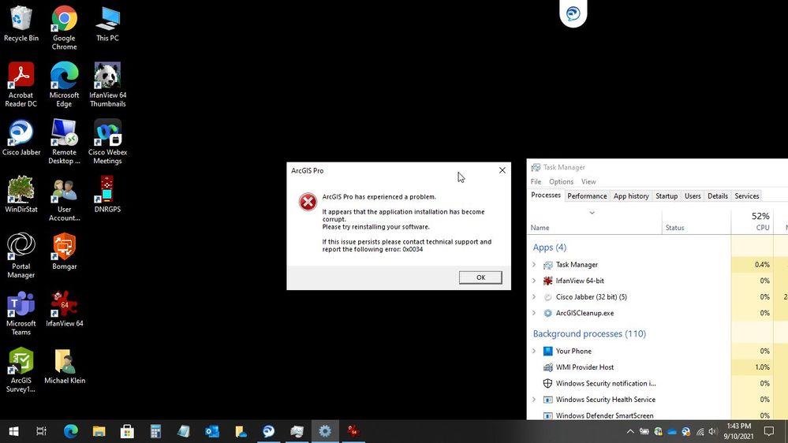Open Remote Desktop shortcut on desktop

[x=65, y=142]
